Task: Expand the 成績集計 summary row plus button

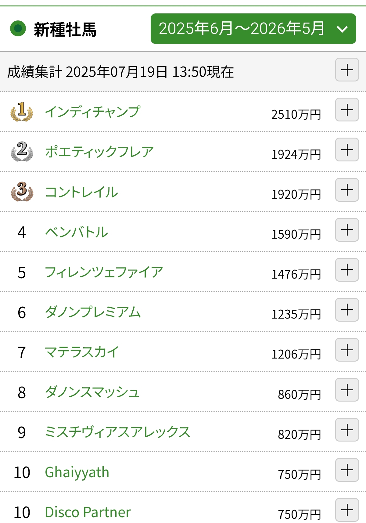Action: point(347,70)
